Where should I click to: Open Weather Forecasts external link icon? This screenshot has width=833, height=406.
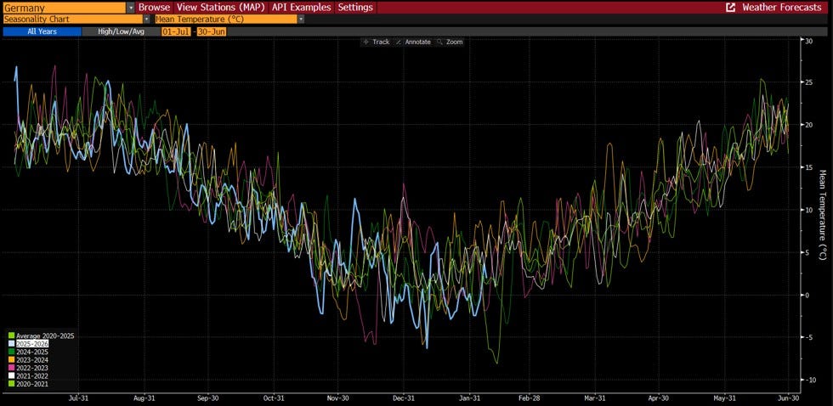coord(731,8)
